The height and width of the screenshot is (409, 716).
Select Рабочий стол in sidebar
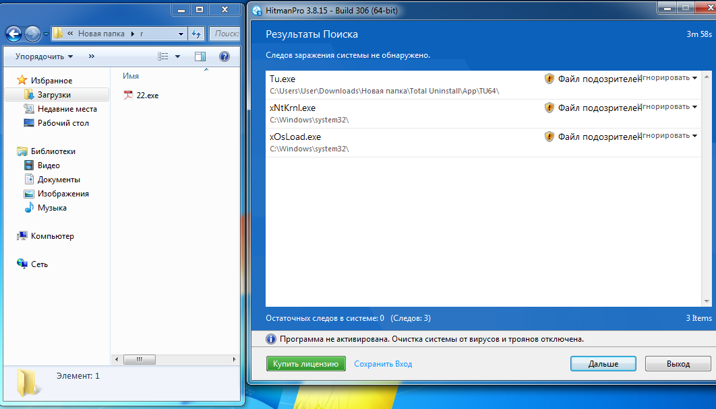(63, 123)
